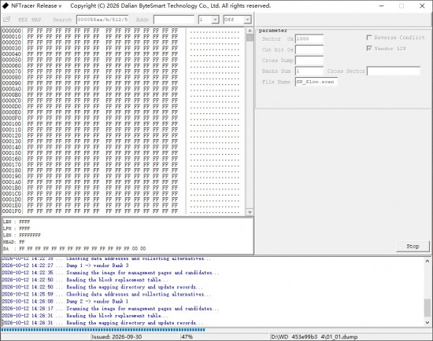Screen dimensions: 433x341
Task: Toggle the Vendor 12P checkbox
Action: point(369,48)
